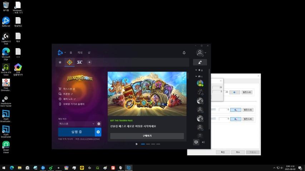Open the online friend's colorful avatar
The width and height of the screenshot is (305, 171).
coord(200,83)
